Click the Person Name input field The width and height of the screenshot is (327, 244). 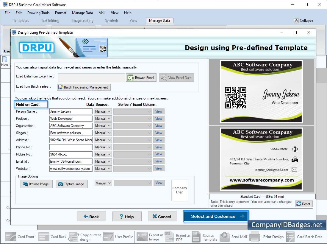click(x=71, y=111)
